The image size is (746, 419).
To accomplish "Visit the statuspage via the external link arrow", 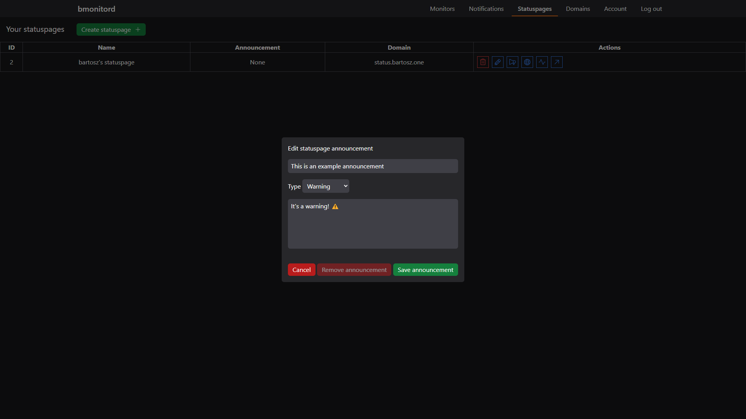I will point(556,62).
